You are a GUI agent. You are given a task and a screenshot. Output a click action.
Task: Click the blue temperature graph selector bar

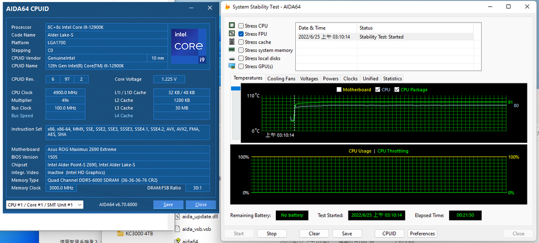tap(236, 89)
